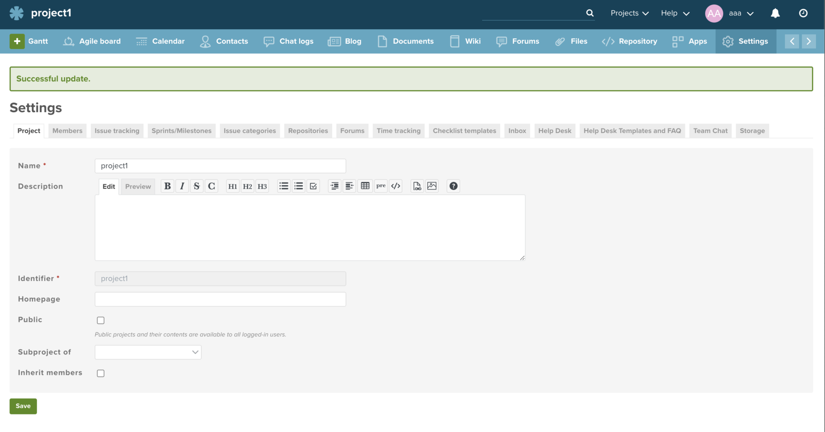The image size is (825, 432).
Task: Click the notifications bell icon
Action: [775, 13]
